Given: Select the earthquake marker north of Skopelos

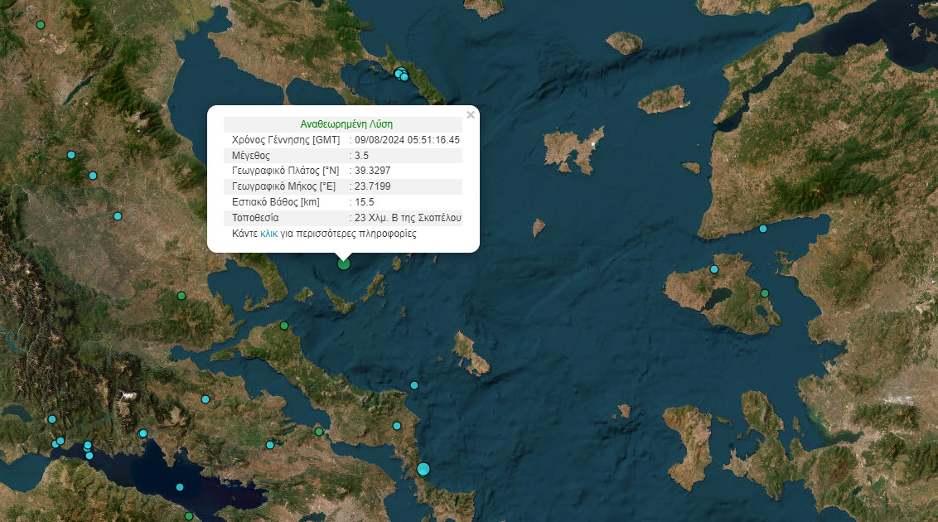Looking at the screenshot, I should click(x=344, y=264).
